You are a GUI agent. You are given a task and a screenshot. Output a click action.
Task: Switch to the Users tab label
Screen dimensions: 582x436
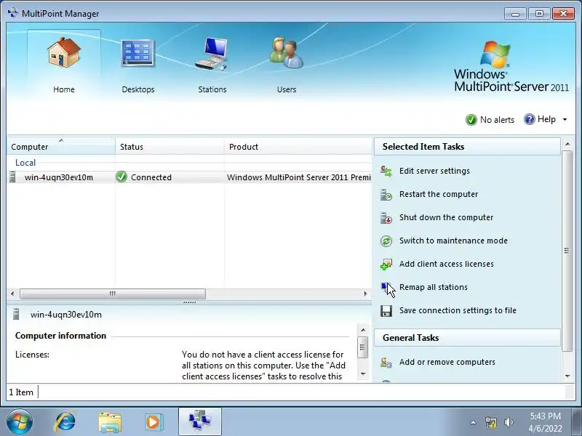coord(287,89)
